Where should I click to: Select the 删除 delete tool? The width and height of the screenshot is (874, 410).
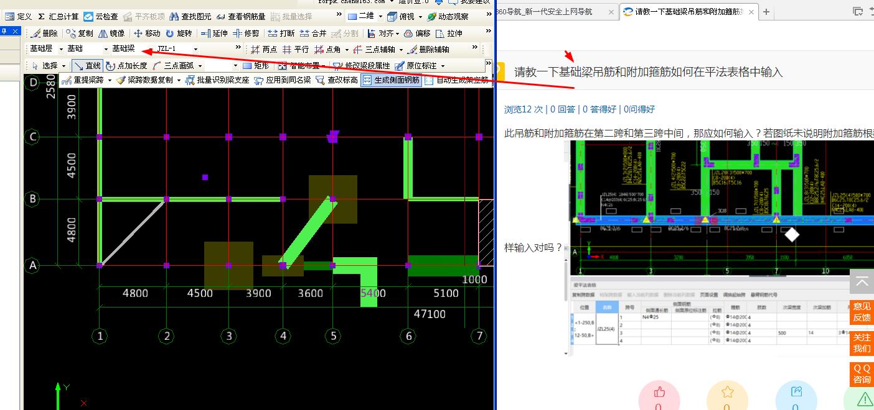(44, 34)
